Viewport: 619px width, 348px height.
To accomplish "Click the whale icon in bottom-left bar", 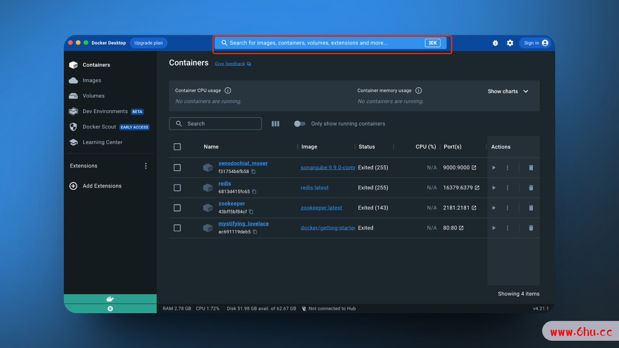I will 110,299.
